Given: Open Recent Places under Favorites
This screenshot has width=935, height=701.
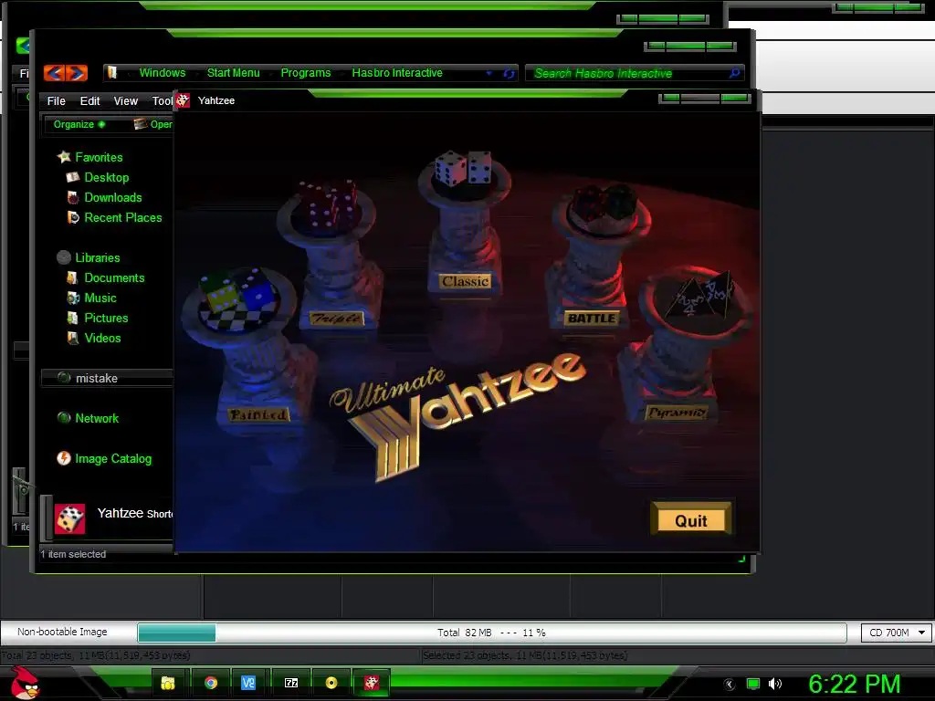Looking at the screenshot, I should 123,217.
